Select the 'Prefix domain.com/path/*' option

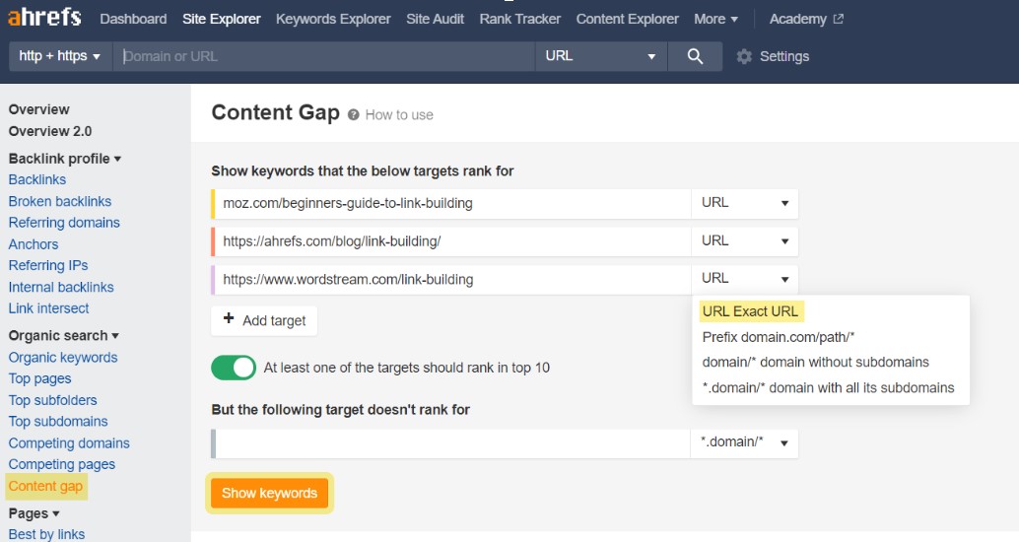778,337
